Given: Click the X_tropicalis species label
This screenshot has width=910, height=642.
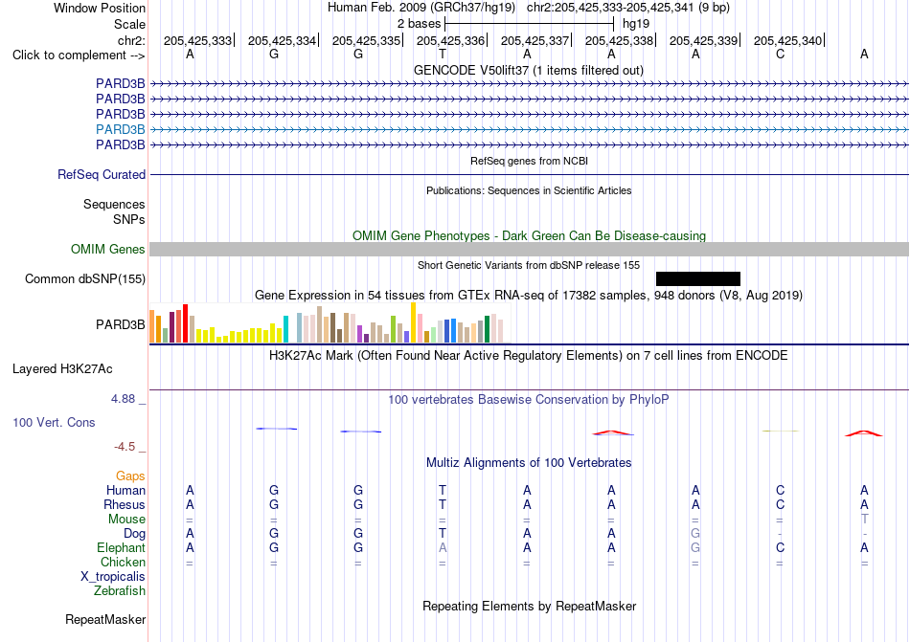Looking at the screenshot, I should (113, 577).
